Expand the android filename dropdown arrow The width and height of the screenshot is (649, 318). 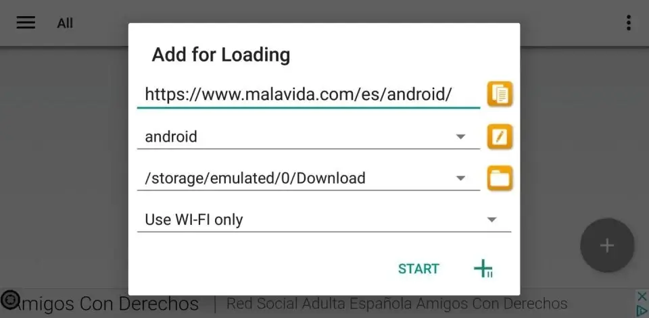click(x=460, y=136)
